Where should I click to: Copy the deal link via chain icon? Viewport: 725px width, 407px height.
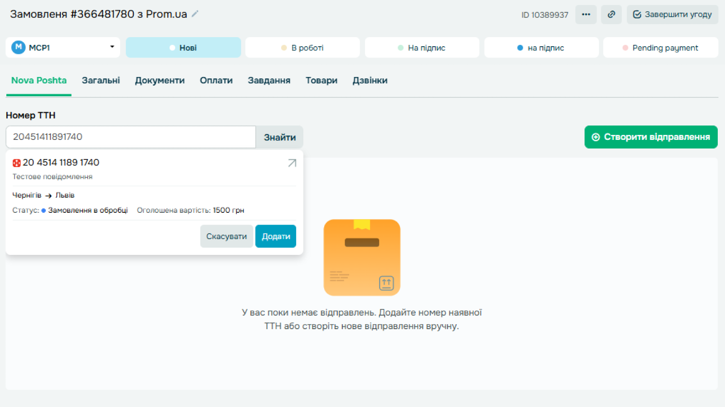[611, 14]
